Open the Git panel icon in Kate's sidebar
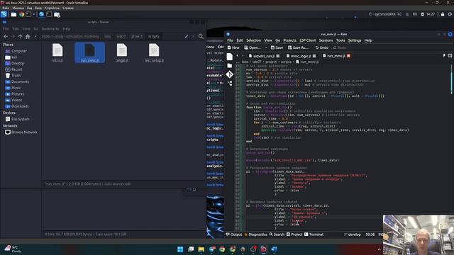454x255 pixels. pyautogui.click(x=230, y=74)
